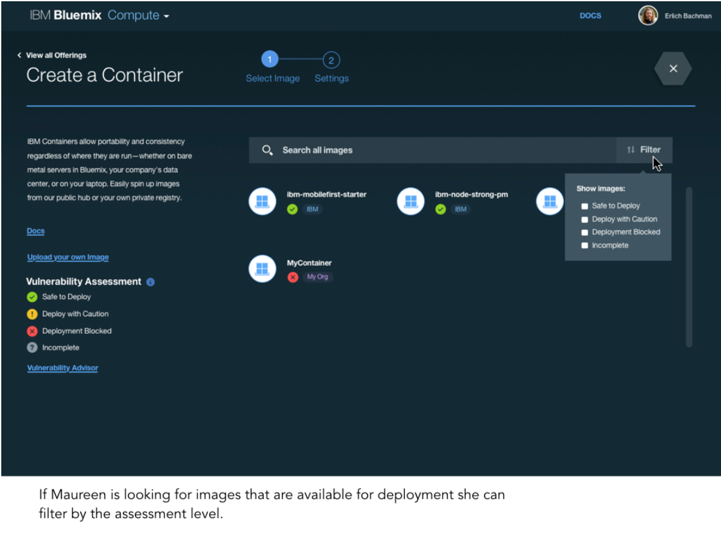Select the MyContainer image icon
This screenshot has height=555, width=721.
point(262,269)
